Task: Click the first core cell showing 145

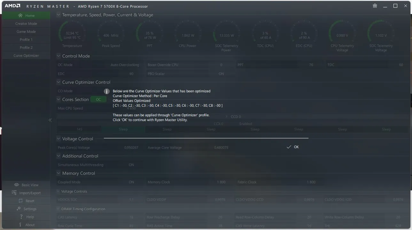Action: click(x=79, y=129)
